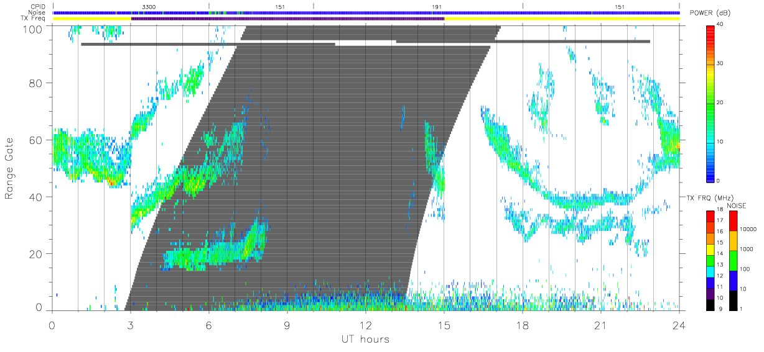Click the blue Noise strip above the plot
Viewport: 764px width, 352px height.
(366, 12)
